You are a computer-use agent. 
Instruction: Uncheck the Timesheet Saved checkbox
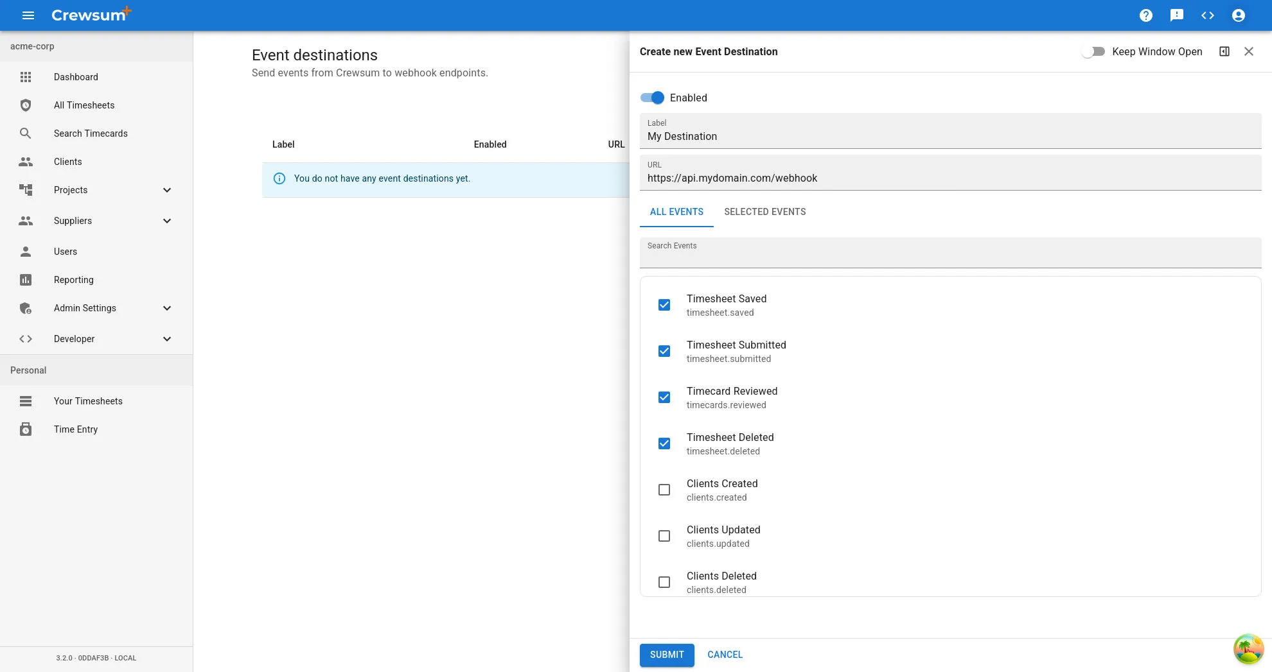point(664,305)
